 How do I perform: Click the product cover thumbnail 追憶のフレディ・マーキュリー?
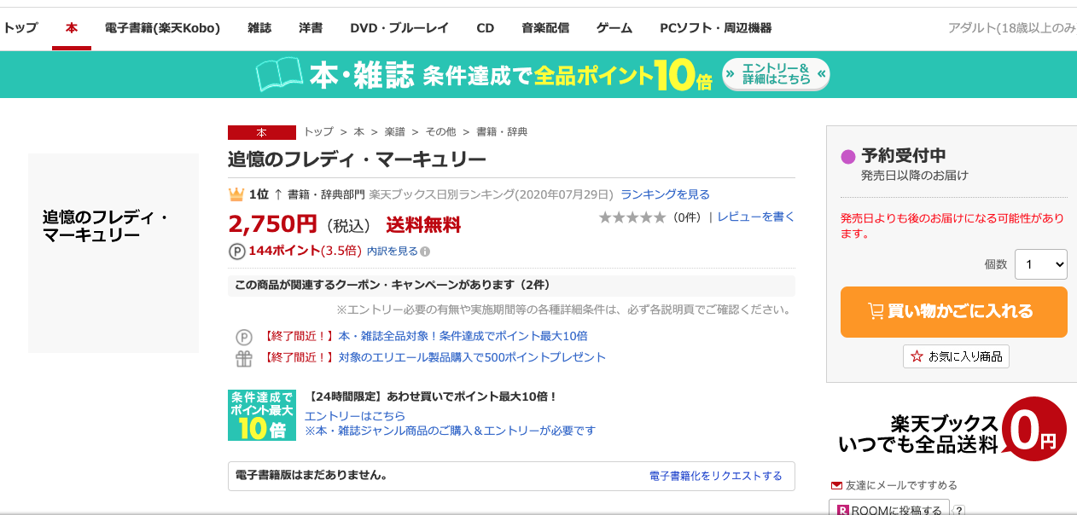114,253
